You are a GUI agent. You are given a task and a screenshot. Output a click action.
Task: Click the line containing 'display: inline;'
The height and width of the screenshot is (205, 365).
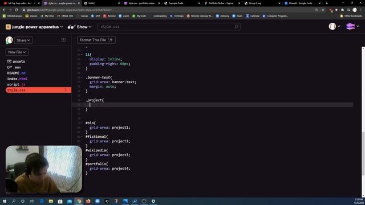pos(106,59)
